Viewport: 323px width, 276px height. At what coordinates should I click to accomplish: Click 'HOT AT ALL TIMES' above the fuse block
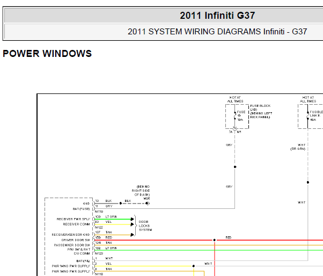coord(235,99)
